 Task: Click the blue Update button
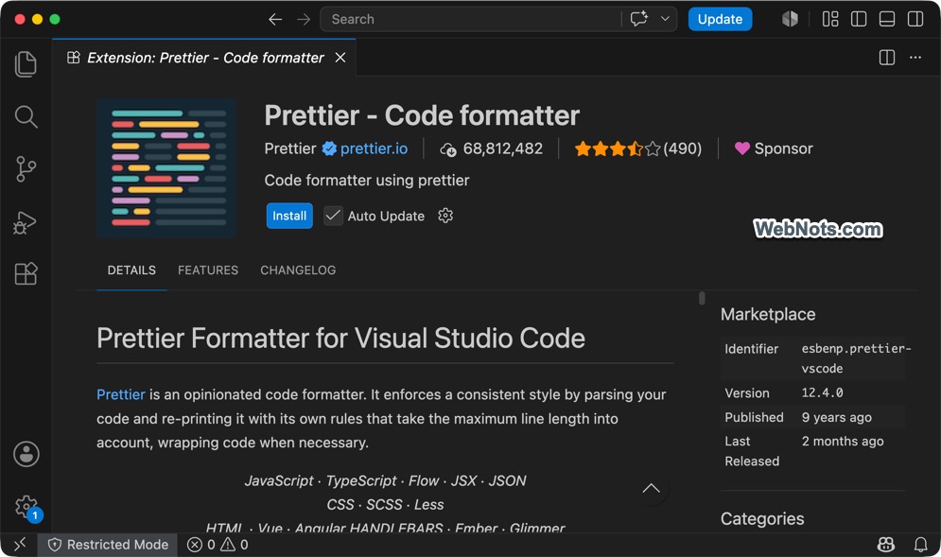point(720,19)
